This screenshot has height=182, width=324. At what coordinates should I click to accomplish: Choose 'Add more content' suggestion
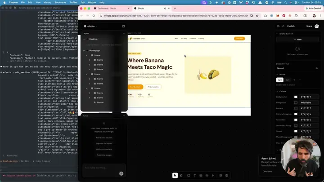click(x=104, y=149)
